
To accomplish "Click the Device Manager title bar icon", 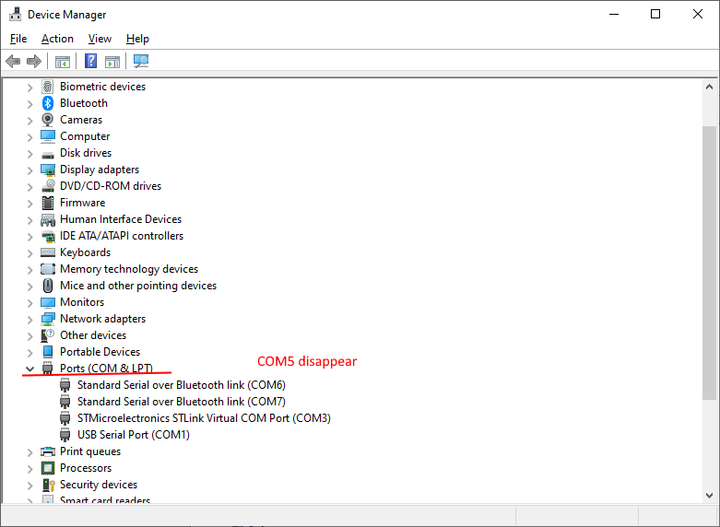I will coord(15,15).
